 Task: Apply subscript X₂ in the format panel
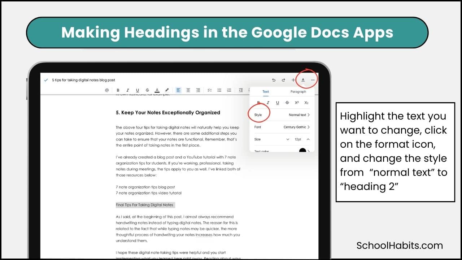click(x=306, y=103)
